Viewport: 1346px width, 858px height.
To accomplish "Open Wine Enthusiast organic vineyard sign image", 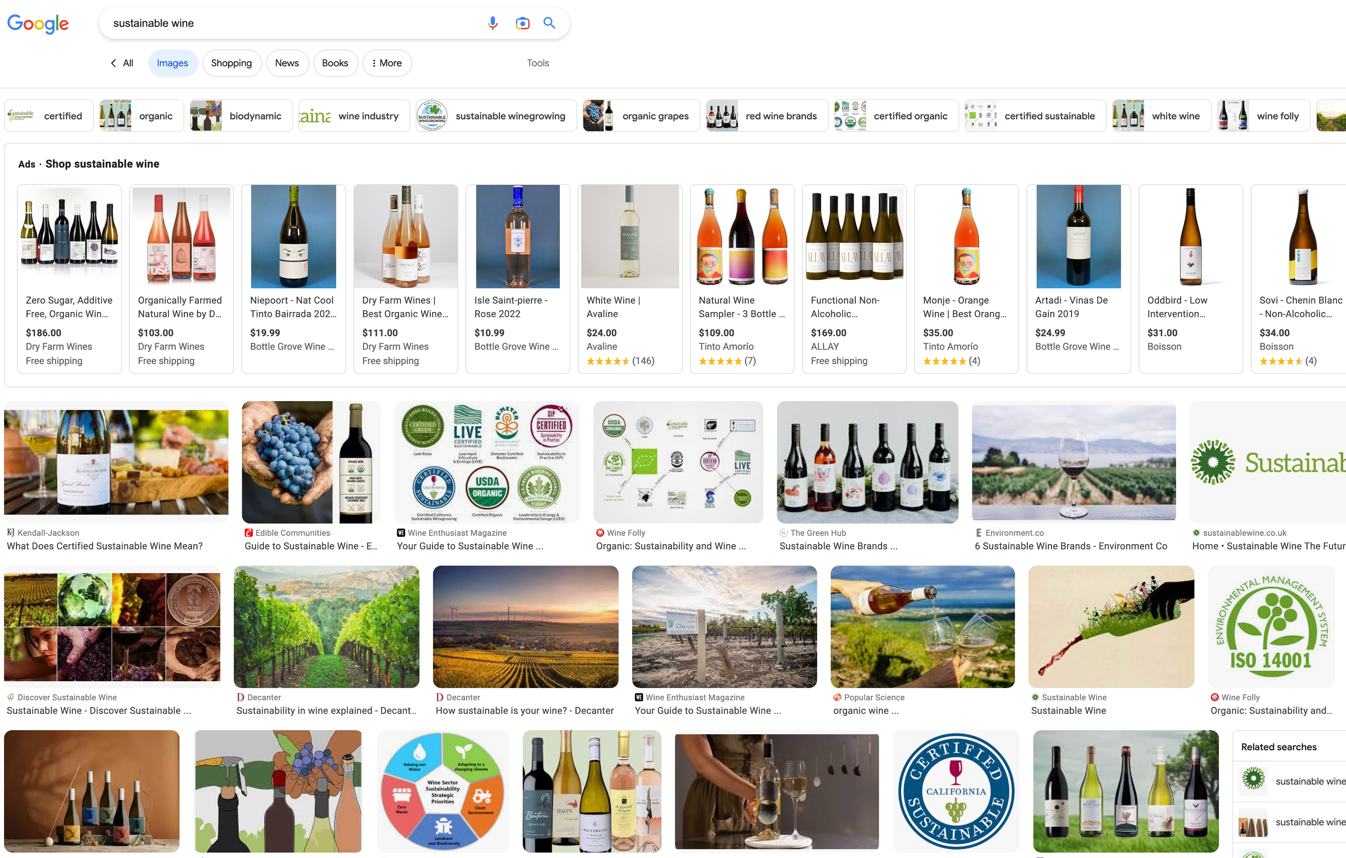I will coord(725,626).
